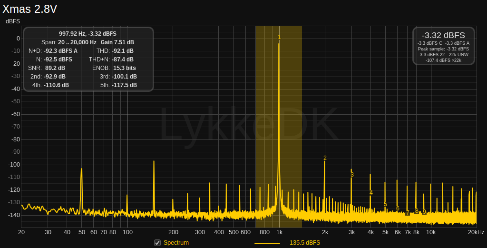
Task: Click the 5th harmonic -117.5 dB value
Action: tap(124, 85)
